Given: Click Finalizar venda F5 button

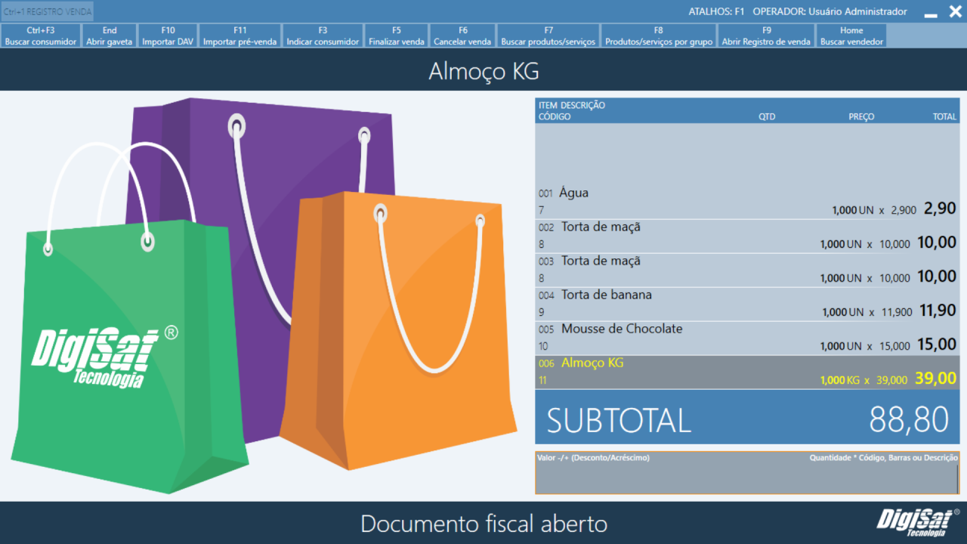Looking at the screenshot, I should 397,36.
